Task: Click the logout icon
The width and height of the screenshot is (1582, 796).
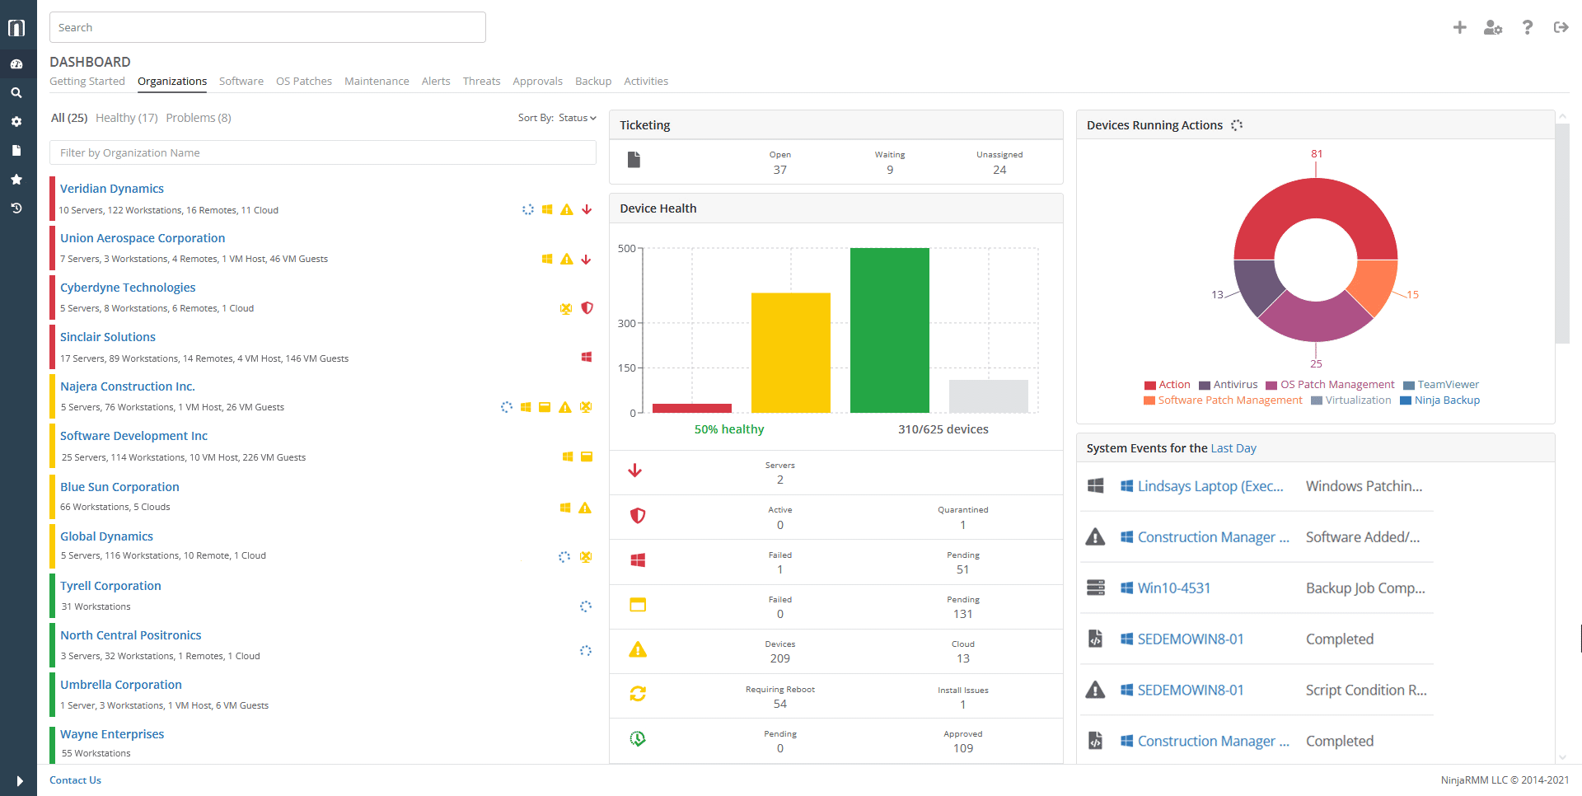Action: pyautogui.click(x=1561, y=27)
